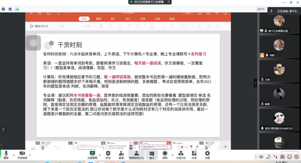Select the 动画 ribbon tab
The width and height of the screenshot is (301, 163).
[x=157, y=19]
